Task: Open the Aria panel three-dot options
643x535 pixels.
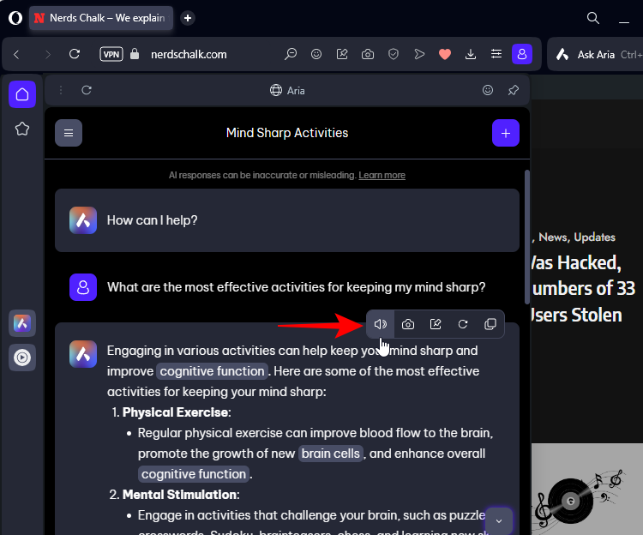Action: point(61,90)
